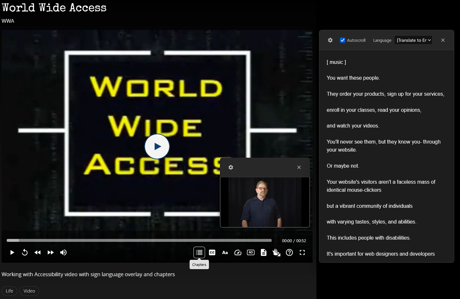Open the volume control speaker icon
Viewport: 460px width, 299px height.
(63, 252)
